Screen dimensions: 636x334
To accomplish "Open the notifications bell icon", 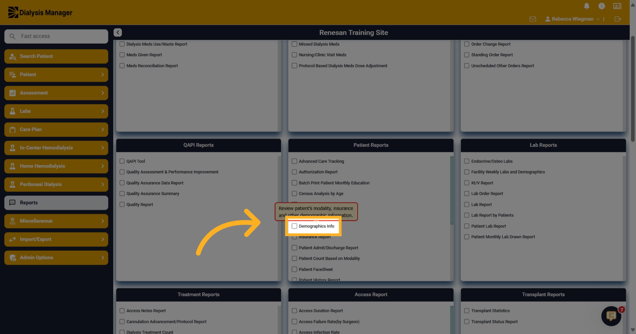I will pyautogui.click(x=587, y=6).
